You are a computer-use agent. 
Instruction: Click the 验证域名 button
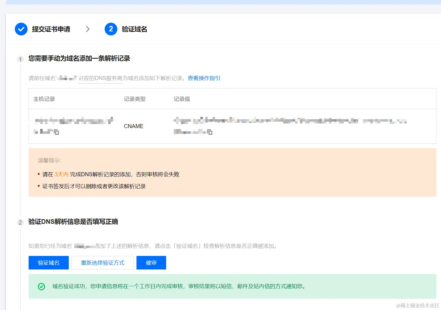click(49, 263)
